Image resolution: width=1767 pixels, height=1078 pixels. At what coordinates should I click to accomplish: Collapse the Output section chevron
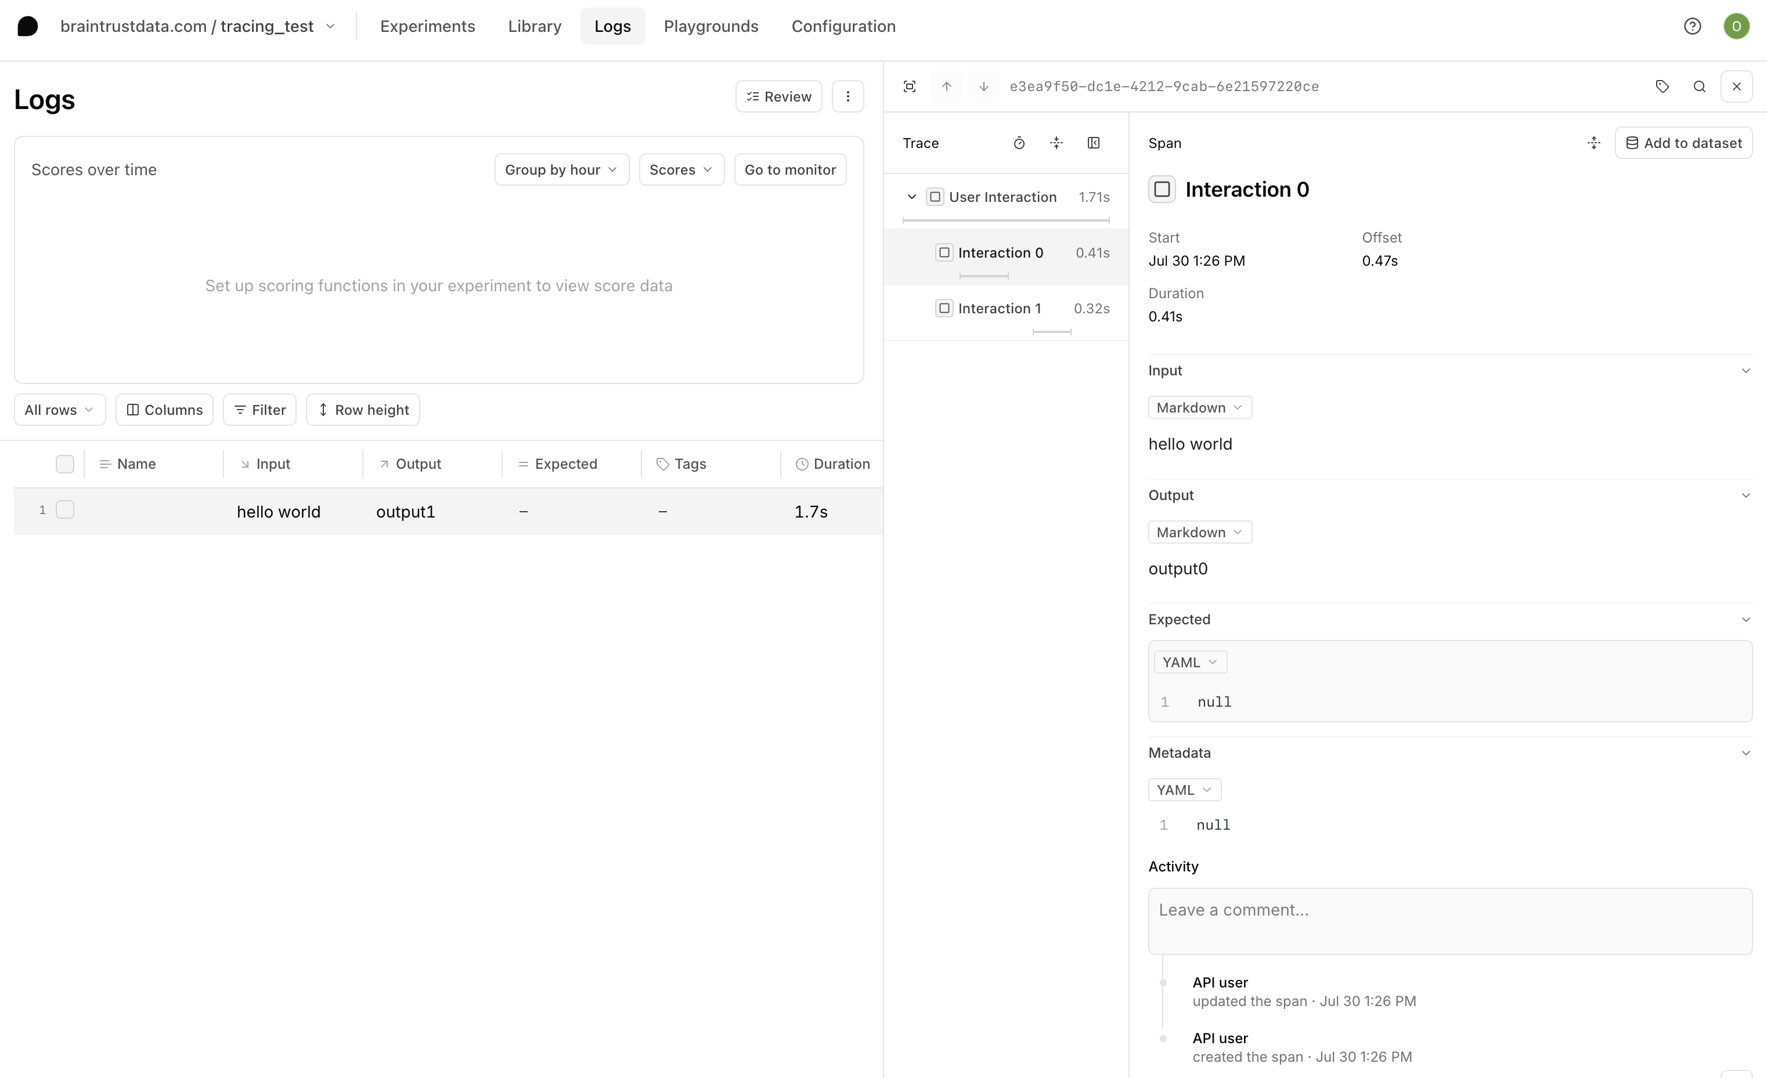[x=1746, y=496]
